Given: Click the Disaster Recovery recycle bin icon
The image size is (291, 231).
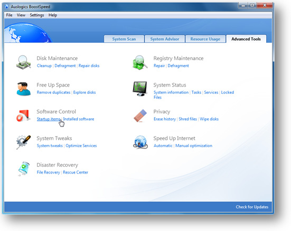Looking at the screenshot, I should 24,169.
